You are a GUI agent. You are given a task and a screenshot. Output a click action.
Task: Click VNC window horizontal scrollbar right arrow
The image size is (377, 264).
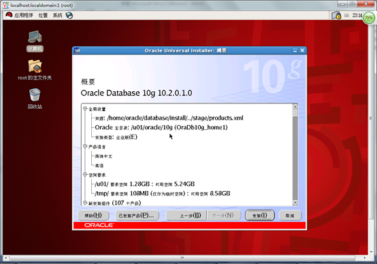[365, 258]
